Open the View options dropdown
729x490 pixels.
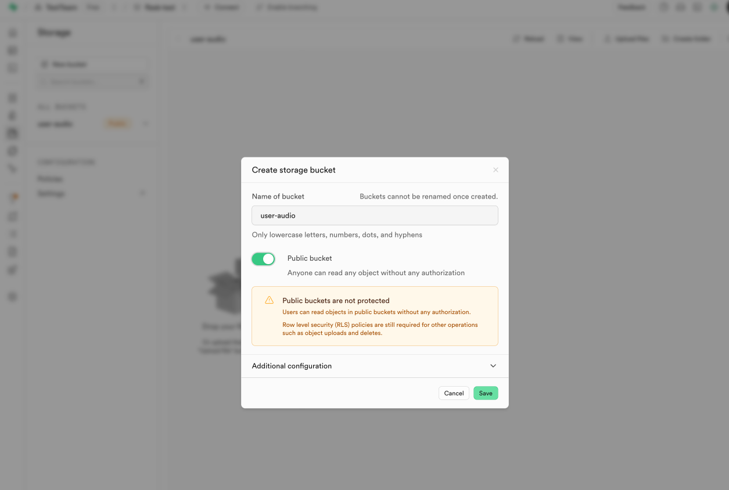(569, 39)
